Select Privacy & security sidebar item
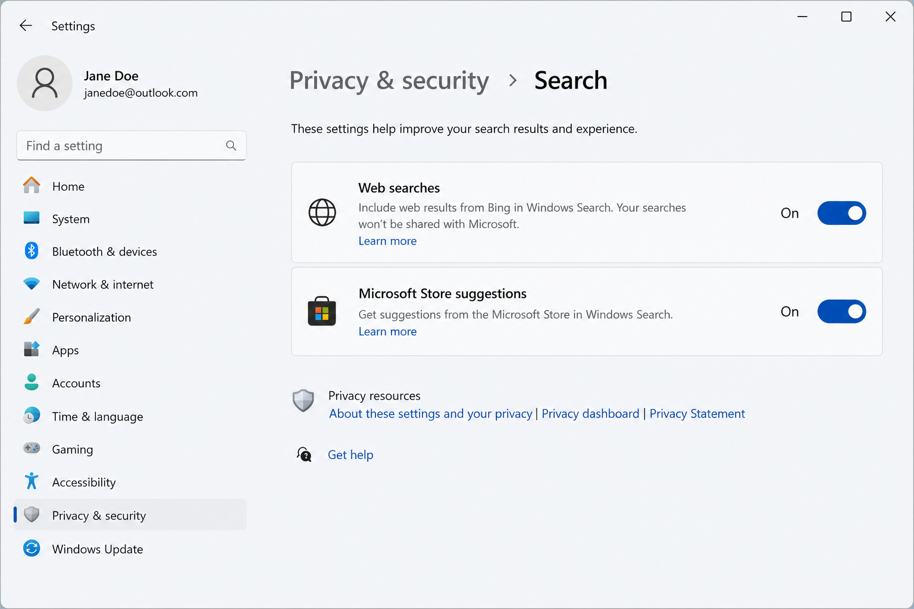Viewport: 914px width, 609px height. [x=130, y=515]
